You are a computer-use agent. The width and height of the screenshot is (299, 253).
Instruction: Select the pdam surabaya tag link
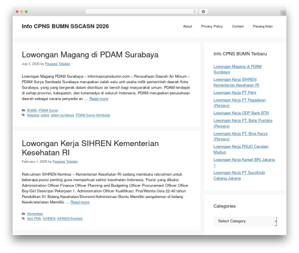click(62, 115)
